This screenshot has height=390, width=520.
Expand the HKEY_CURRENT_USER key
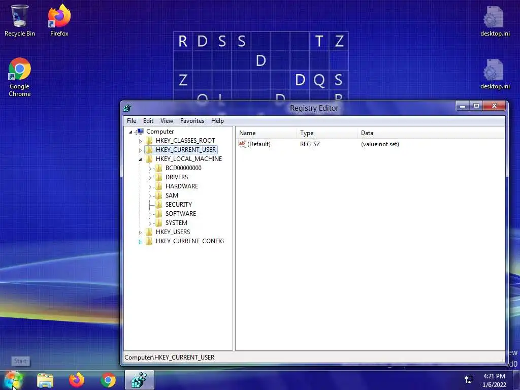(x=140, y=150)
